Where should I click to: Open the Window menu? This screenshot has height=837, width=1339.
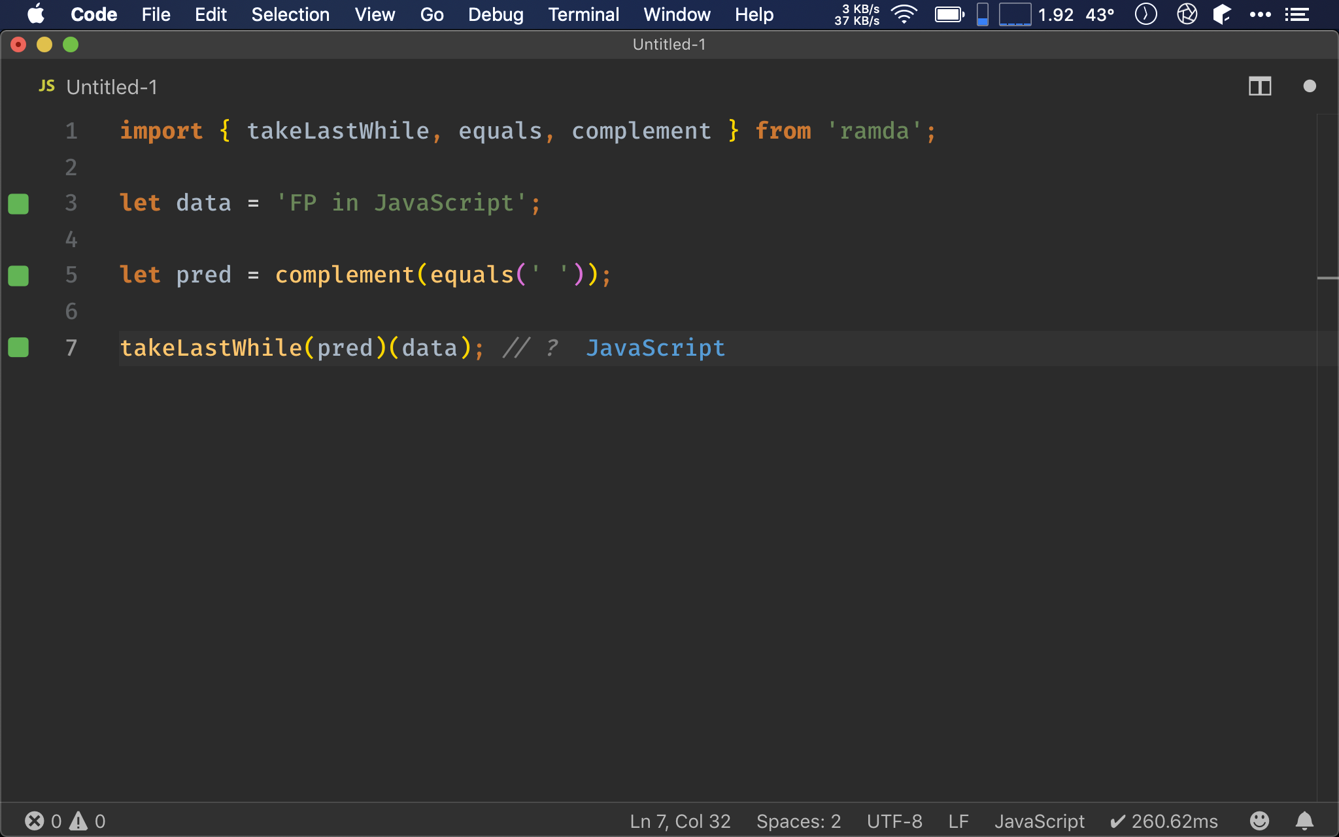(x=677, y=14)
